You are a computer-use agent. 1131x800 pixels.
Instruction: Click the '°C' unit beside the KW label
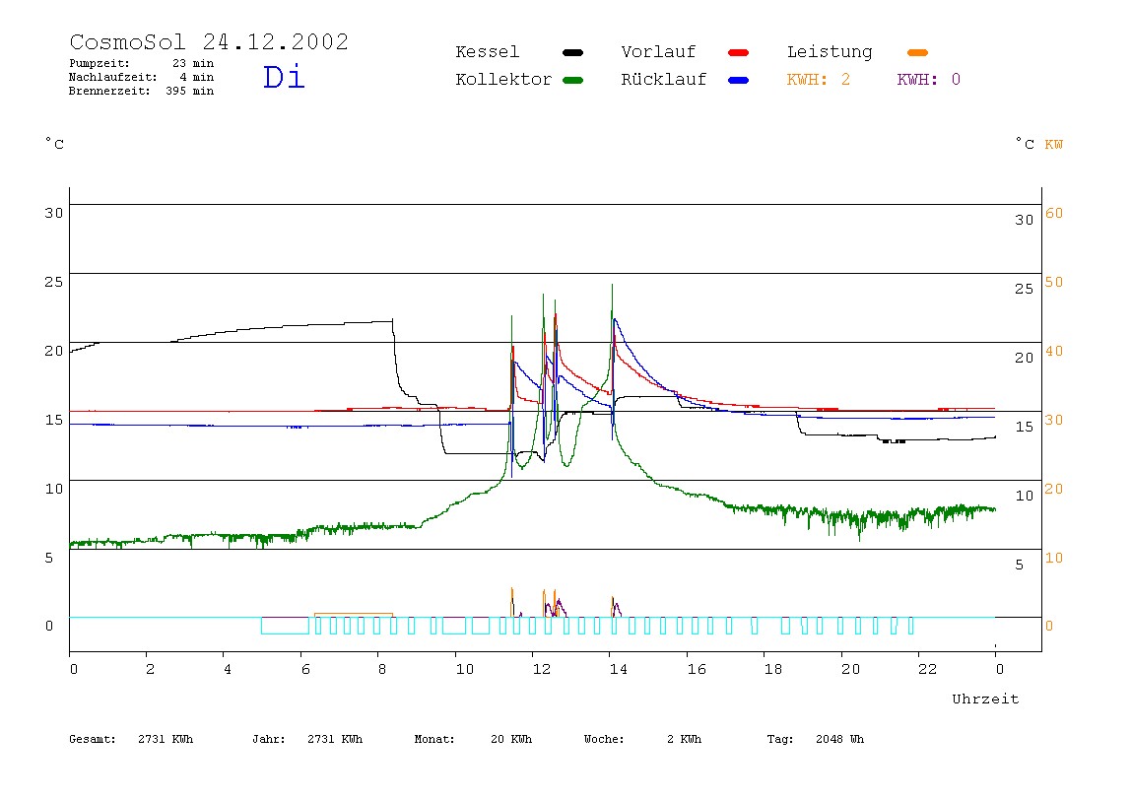coord(1025,144)
